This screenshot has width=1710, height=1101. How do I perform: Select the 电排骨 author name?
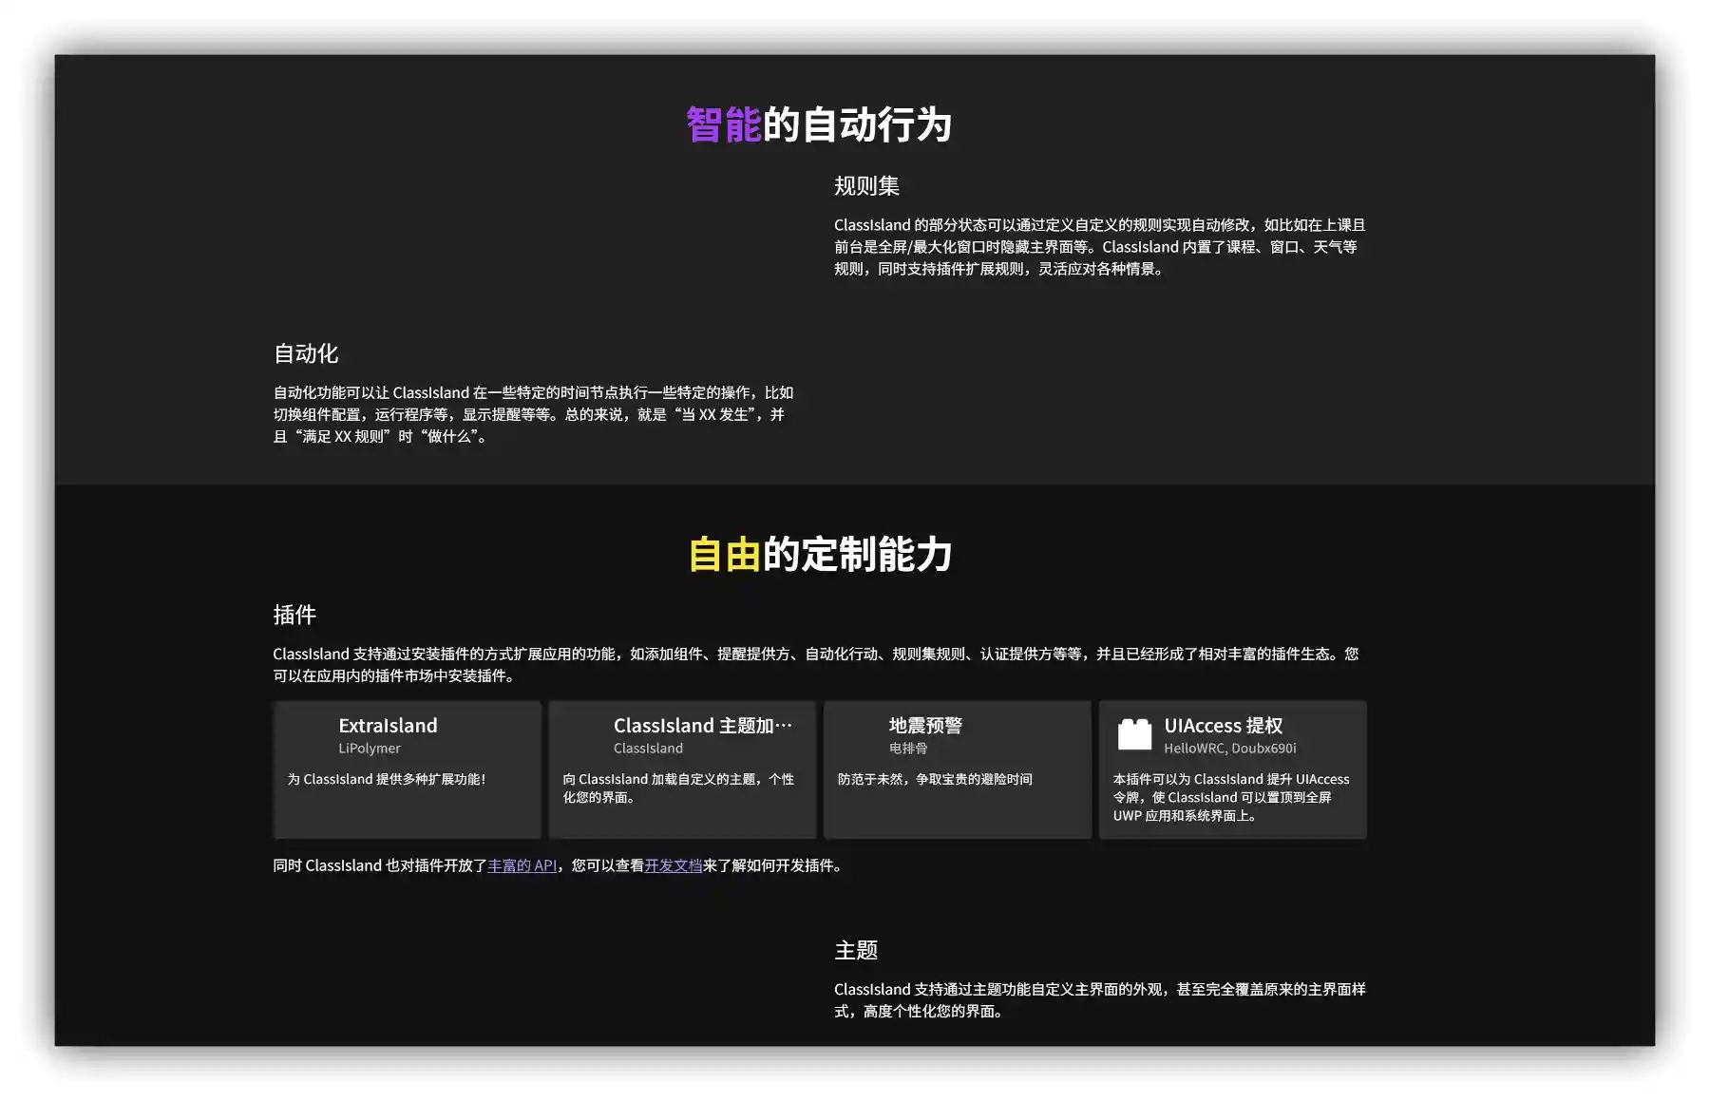click(x=908, y=749)
